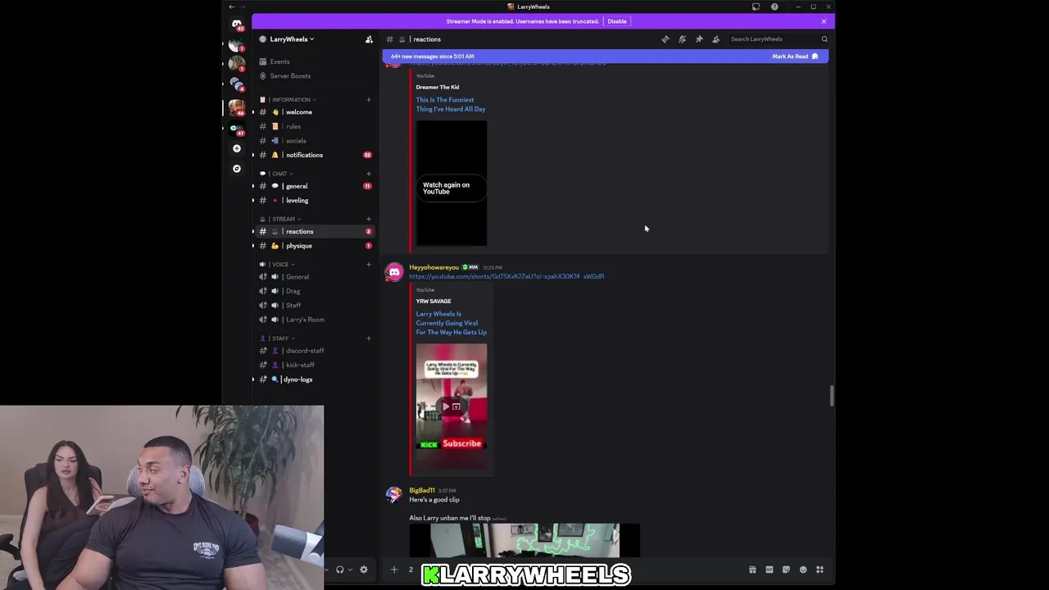
Task: Click Disable Streamer Mode button
Action: [617, 21]
